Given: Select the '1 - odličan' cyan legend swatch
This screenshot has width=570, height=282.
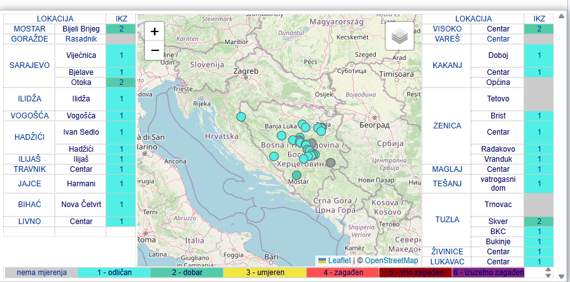Looking at the screenshot, I should tap(114, 272).
